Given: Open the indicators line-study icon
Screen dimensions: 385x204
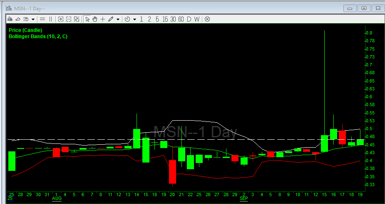Looking at the screenshot, I should [18, 19].
